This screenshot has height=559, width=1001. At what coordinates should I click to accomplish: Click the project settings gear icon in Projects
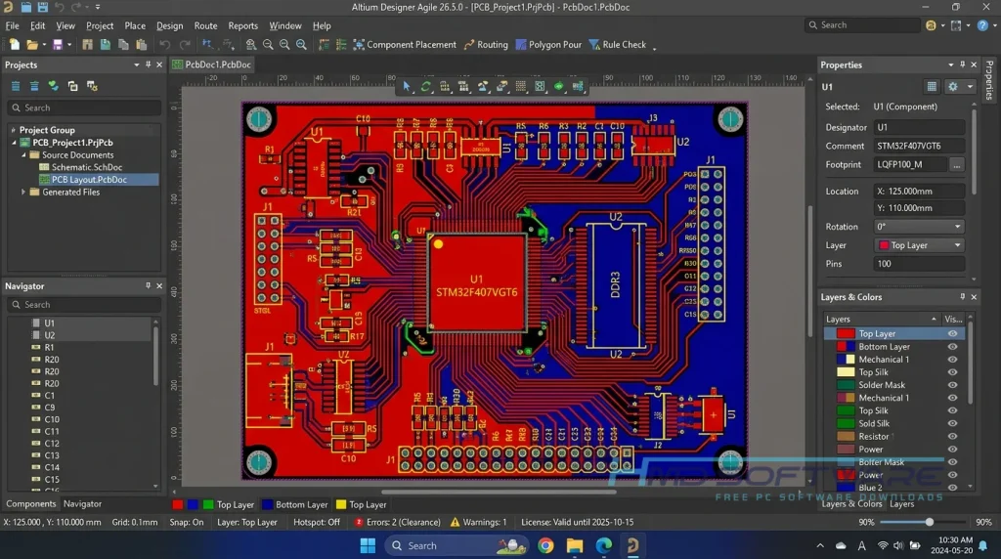click(92, 86)
